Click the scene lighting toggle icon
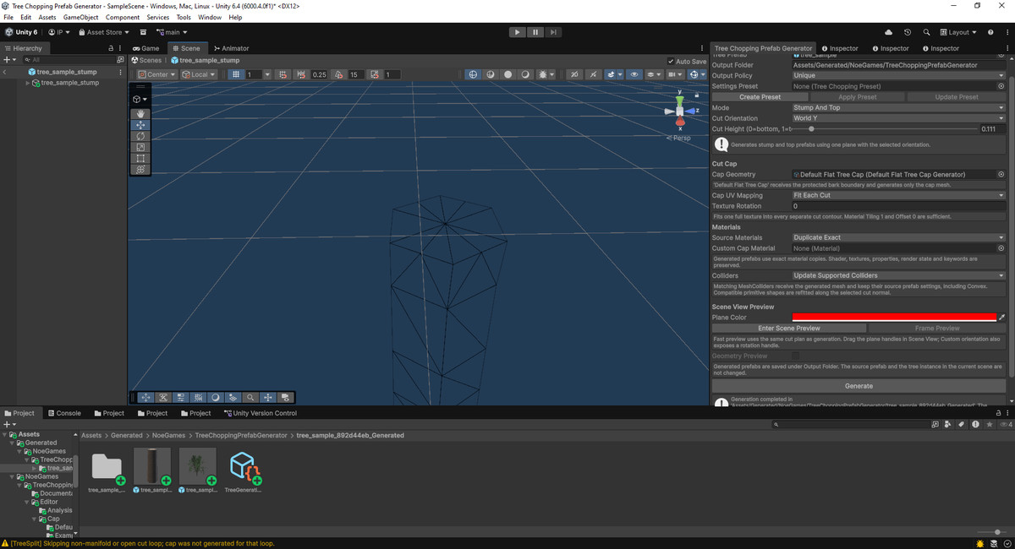The image size is (1015, 549). pos(526,74)
